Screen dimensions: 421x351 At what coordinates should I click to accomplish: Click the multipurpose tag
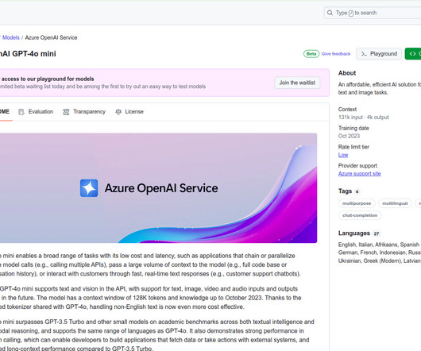click(x=357, y=203)
